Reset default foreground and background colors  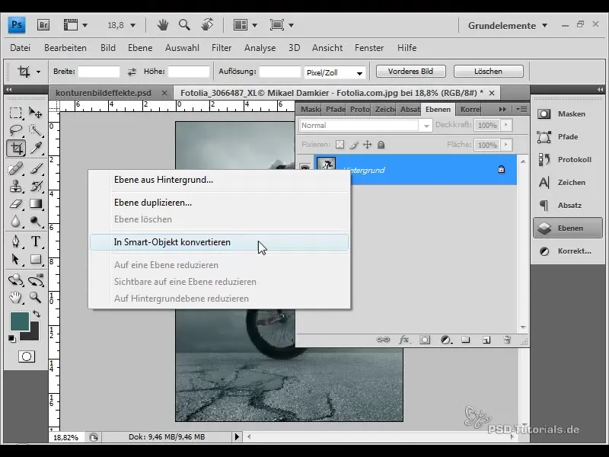12,339
